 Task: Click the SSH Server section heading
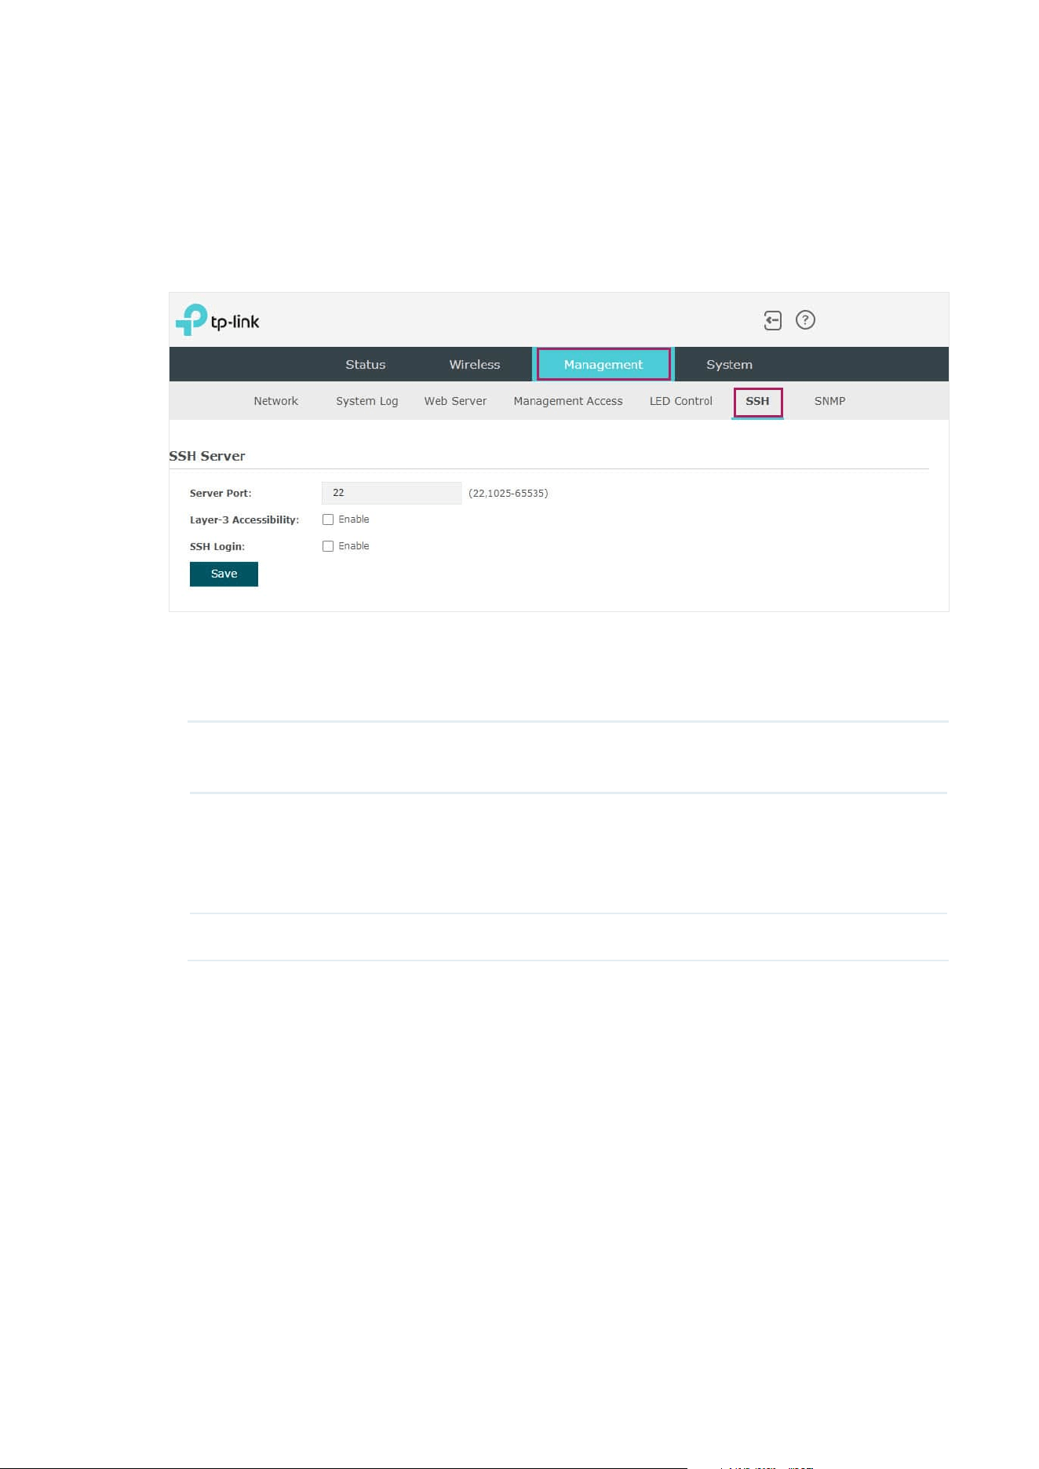click(x=207, y=456)
